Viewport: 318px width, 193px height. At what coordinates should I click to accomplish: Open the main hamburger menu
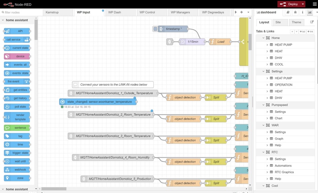314,4
